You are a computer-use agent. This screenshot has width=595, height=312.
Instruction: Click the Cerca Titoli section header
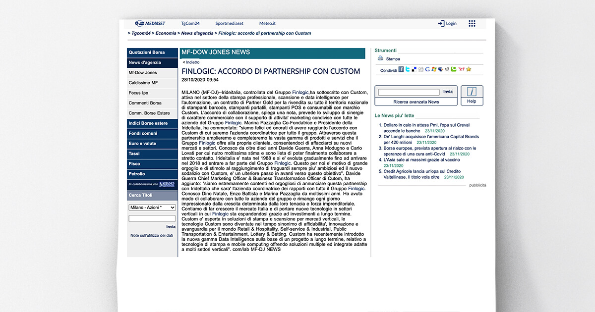coord(152,195)
